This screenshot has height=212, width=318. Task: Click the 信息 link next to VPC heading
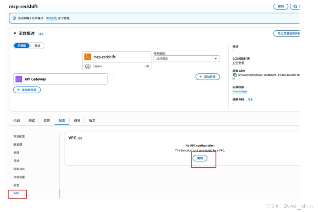tap(80, 138)
